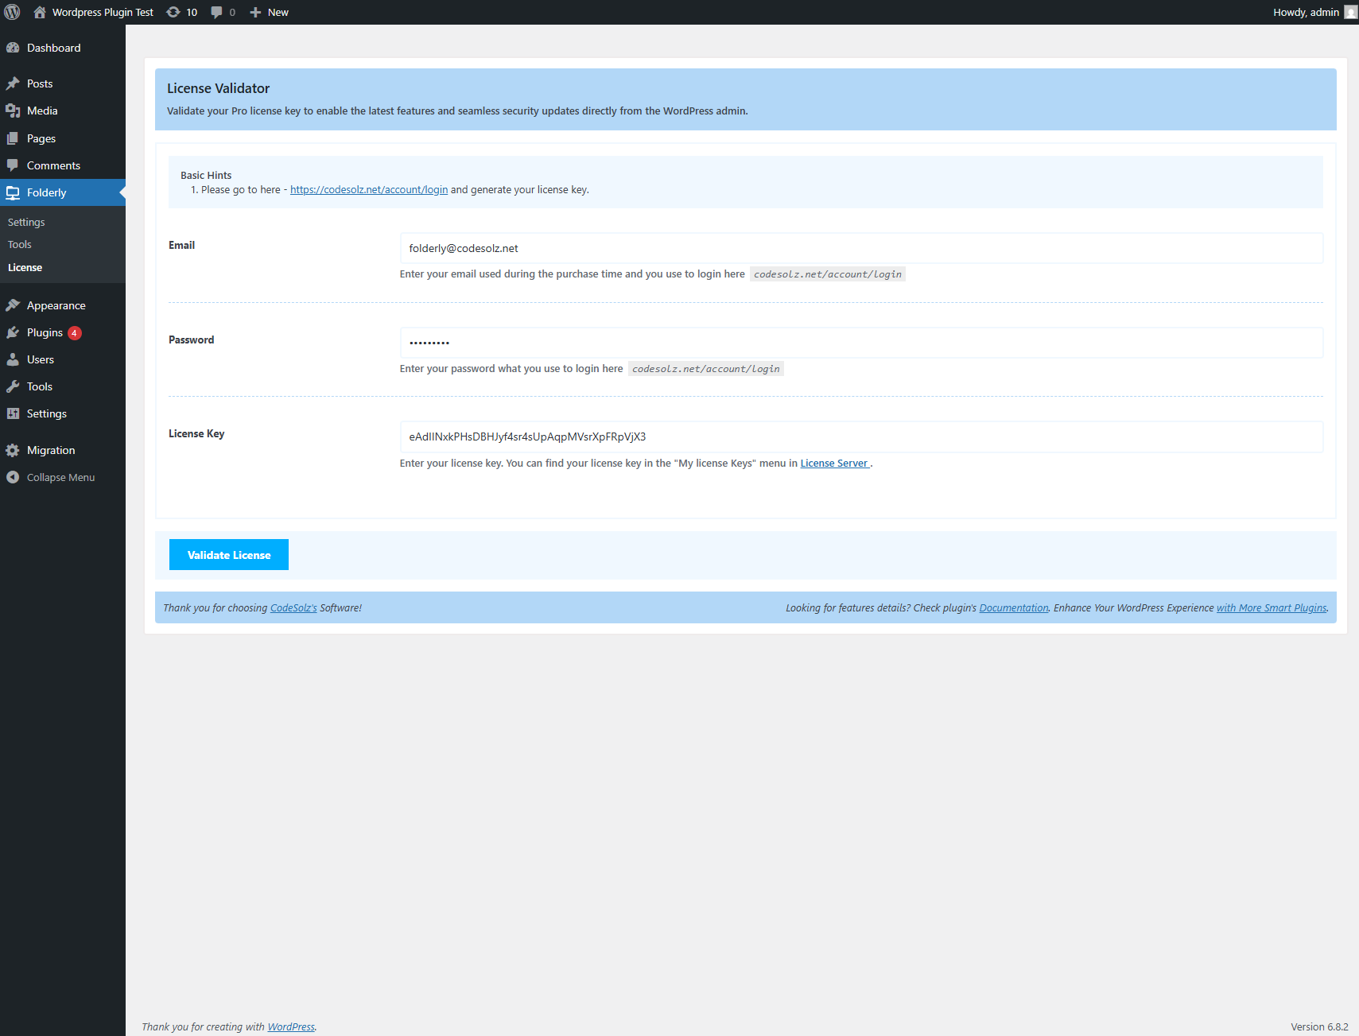Click the WordPress logo icon
The height and width of the screenshot is (1036, 1359).
(12, 12)
